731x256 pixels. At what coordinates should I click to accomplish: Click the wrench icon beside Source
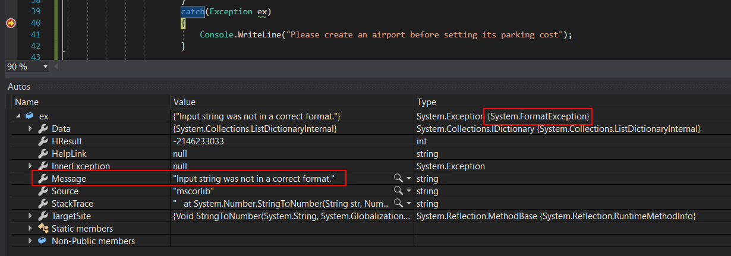point(43,191)
